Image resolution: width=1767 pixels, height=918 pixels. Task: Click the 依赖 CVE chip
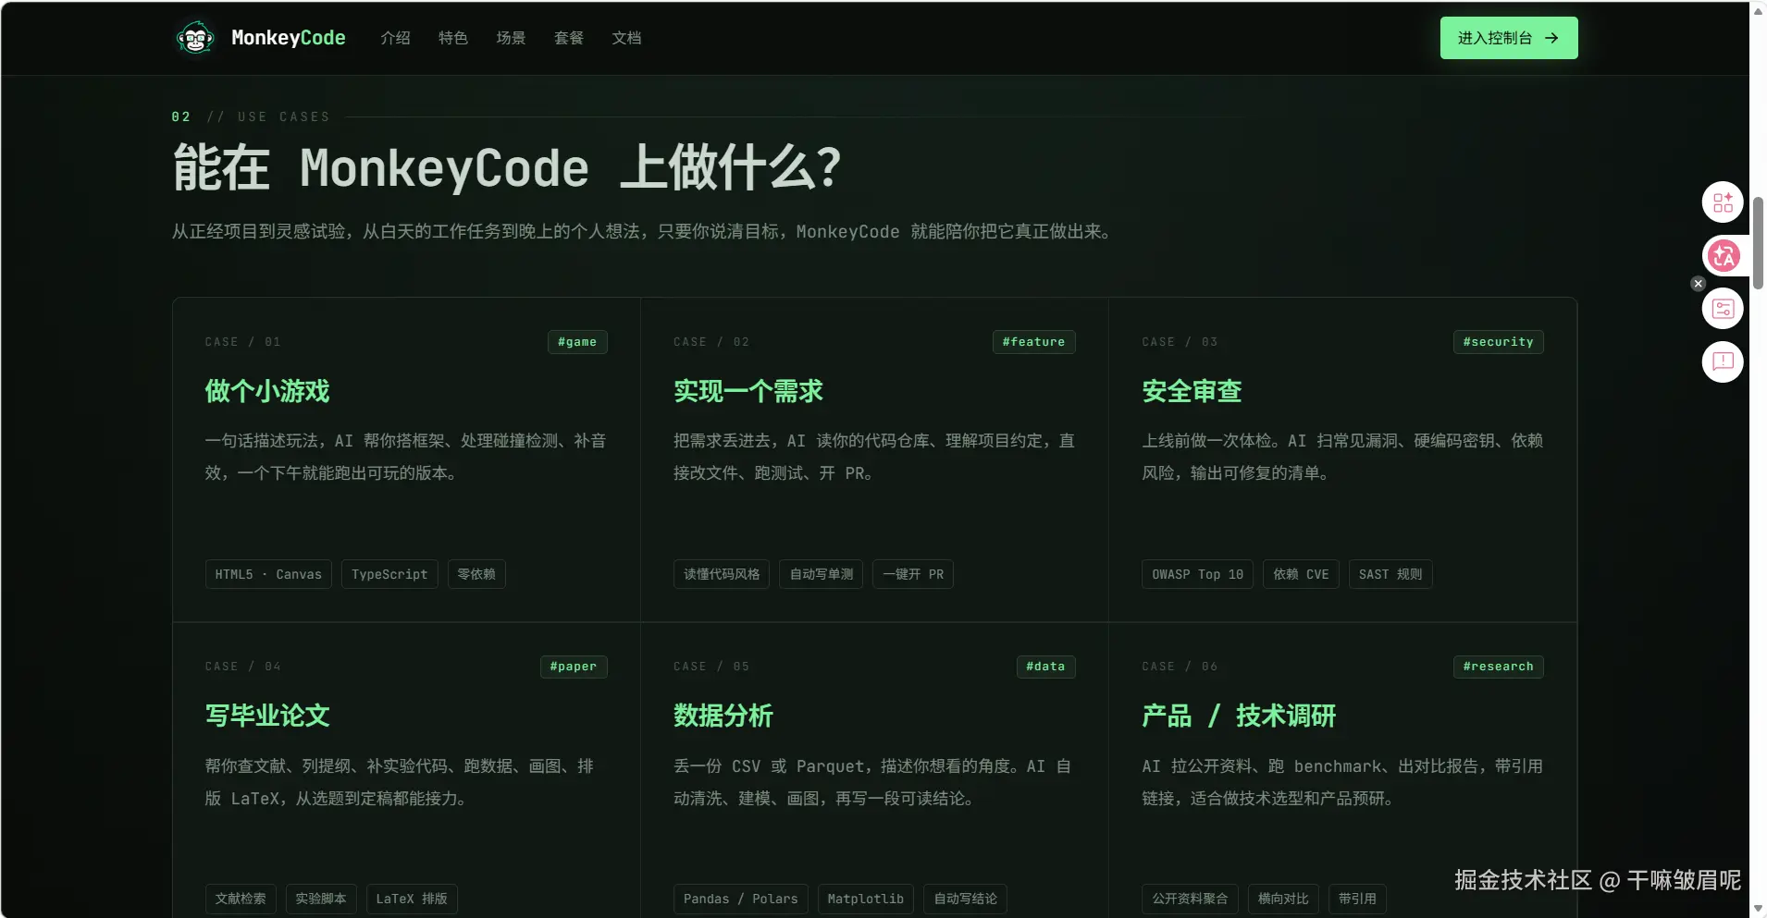pos(1301,574)
